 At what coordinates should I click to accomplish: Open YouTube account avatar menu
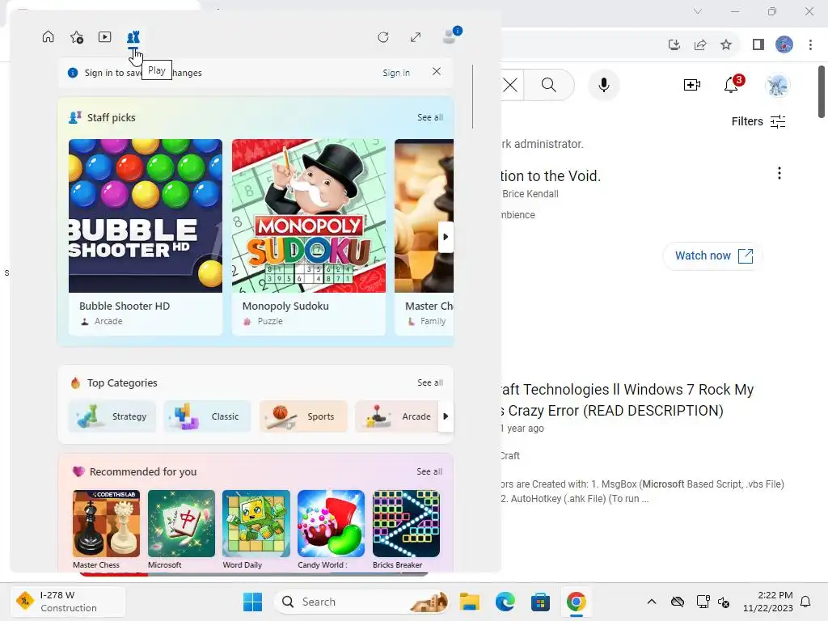coord(777,84)
